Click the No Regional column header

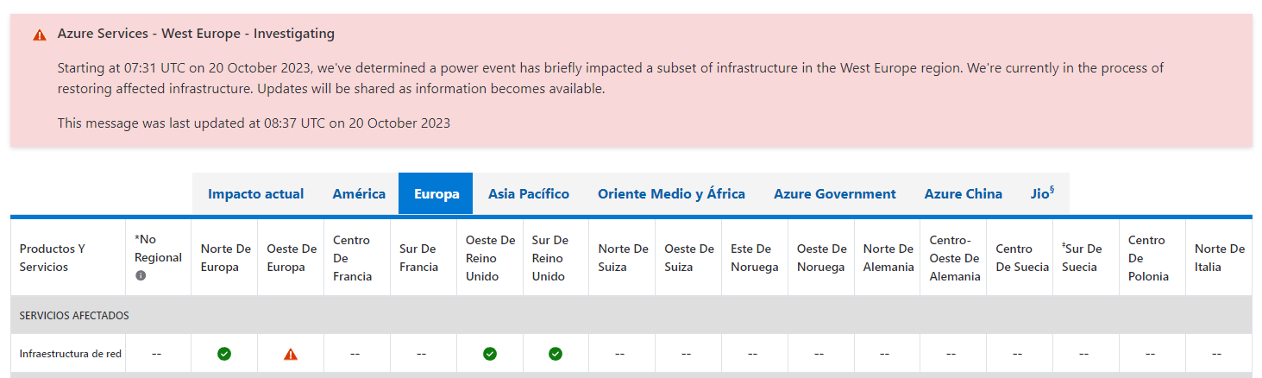tap(158, 258)
